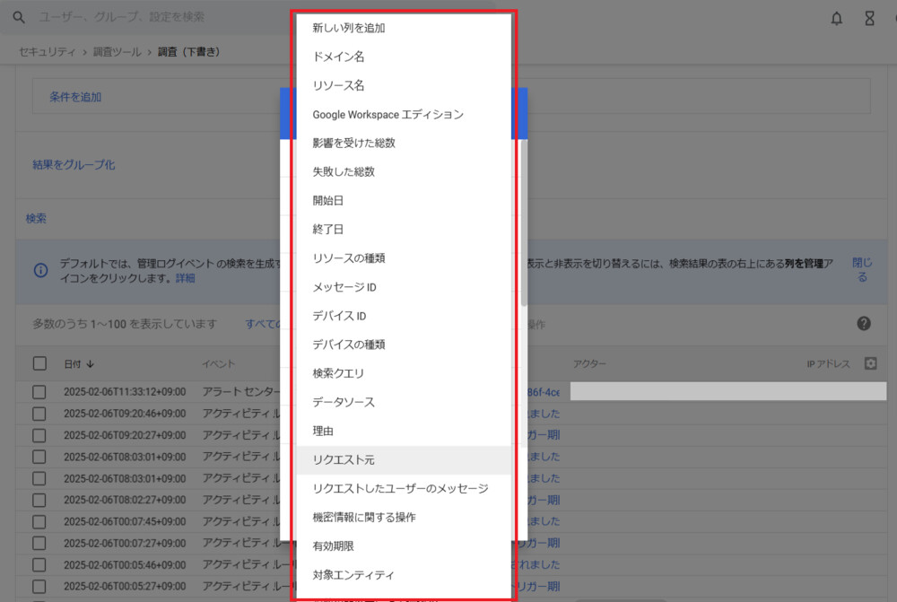The height and width of the screenshot is (602, 897).
Task: Click 調査（下書き）breadcrumb text
Action: tap(188, 52)
